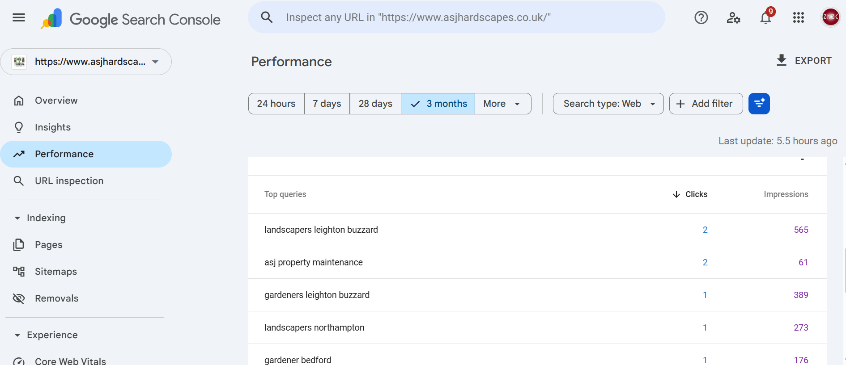846x365 pixels.
Task: Open the notifications bell
Action: pyautogui.click(x=765, y=18)
